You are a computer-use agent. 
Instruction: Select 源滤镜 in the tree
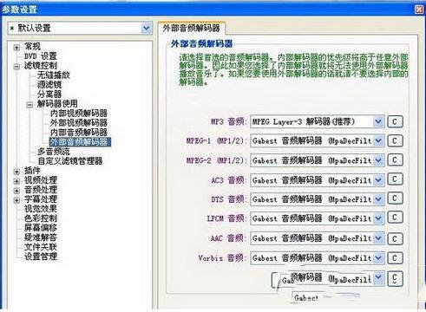coord(49,85)
